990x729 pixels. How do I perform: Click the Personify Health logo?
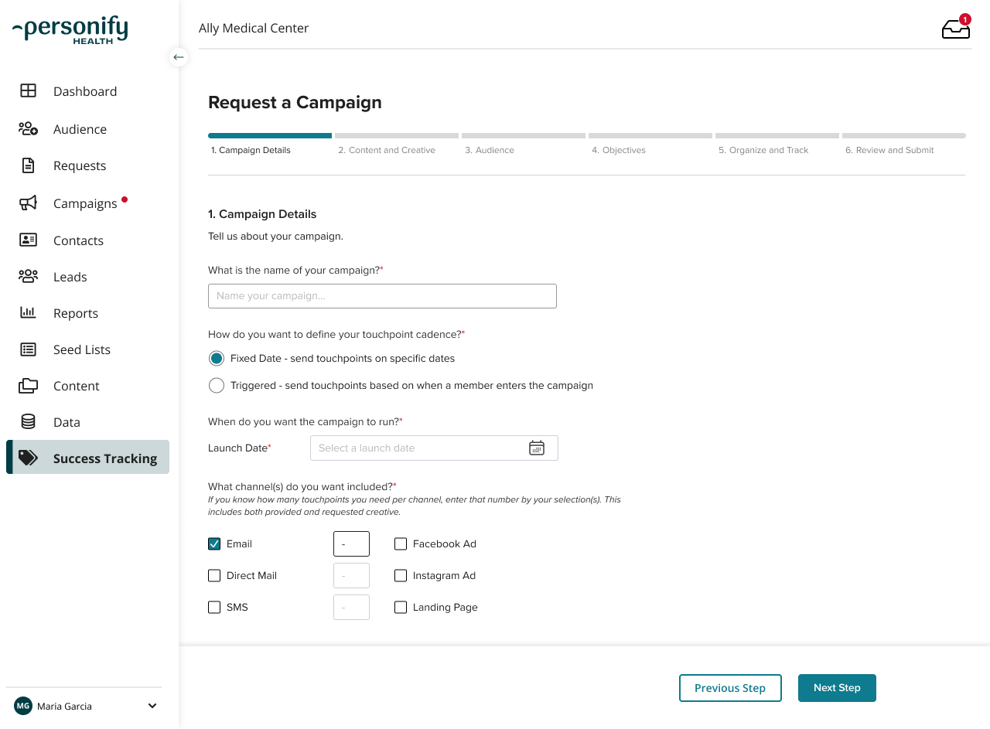coord(70,30)
